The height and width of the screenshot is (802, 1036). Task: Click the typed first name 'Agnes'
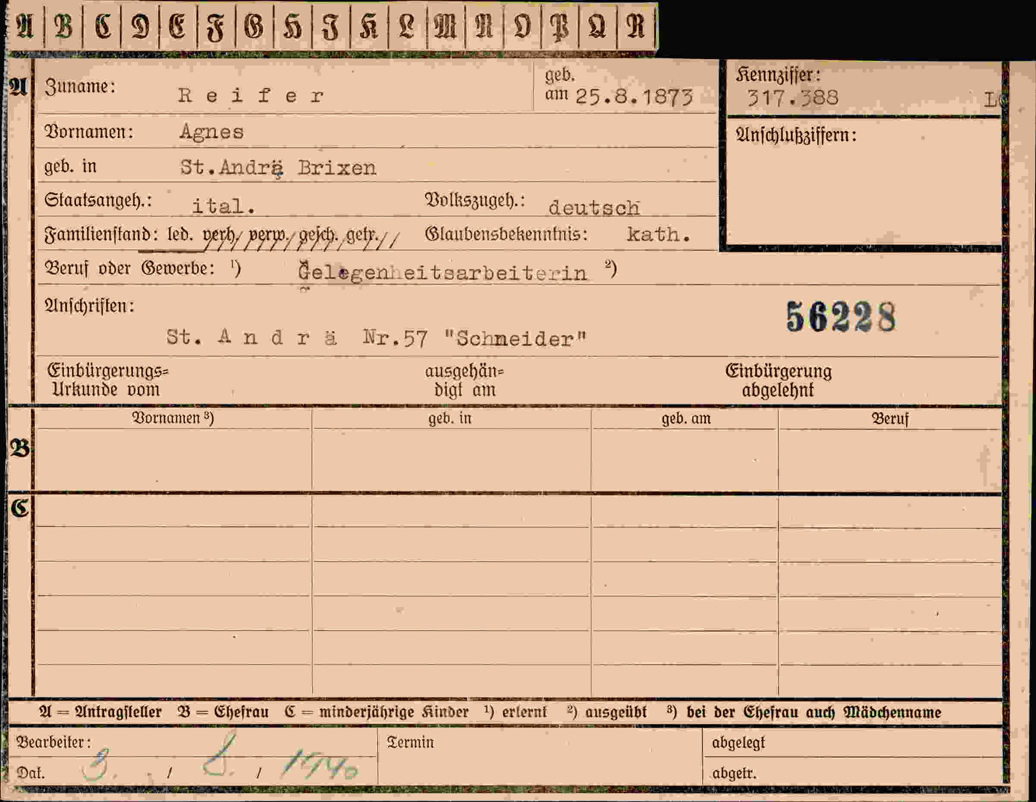tap(212, 132)
